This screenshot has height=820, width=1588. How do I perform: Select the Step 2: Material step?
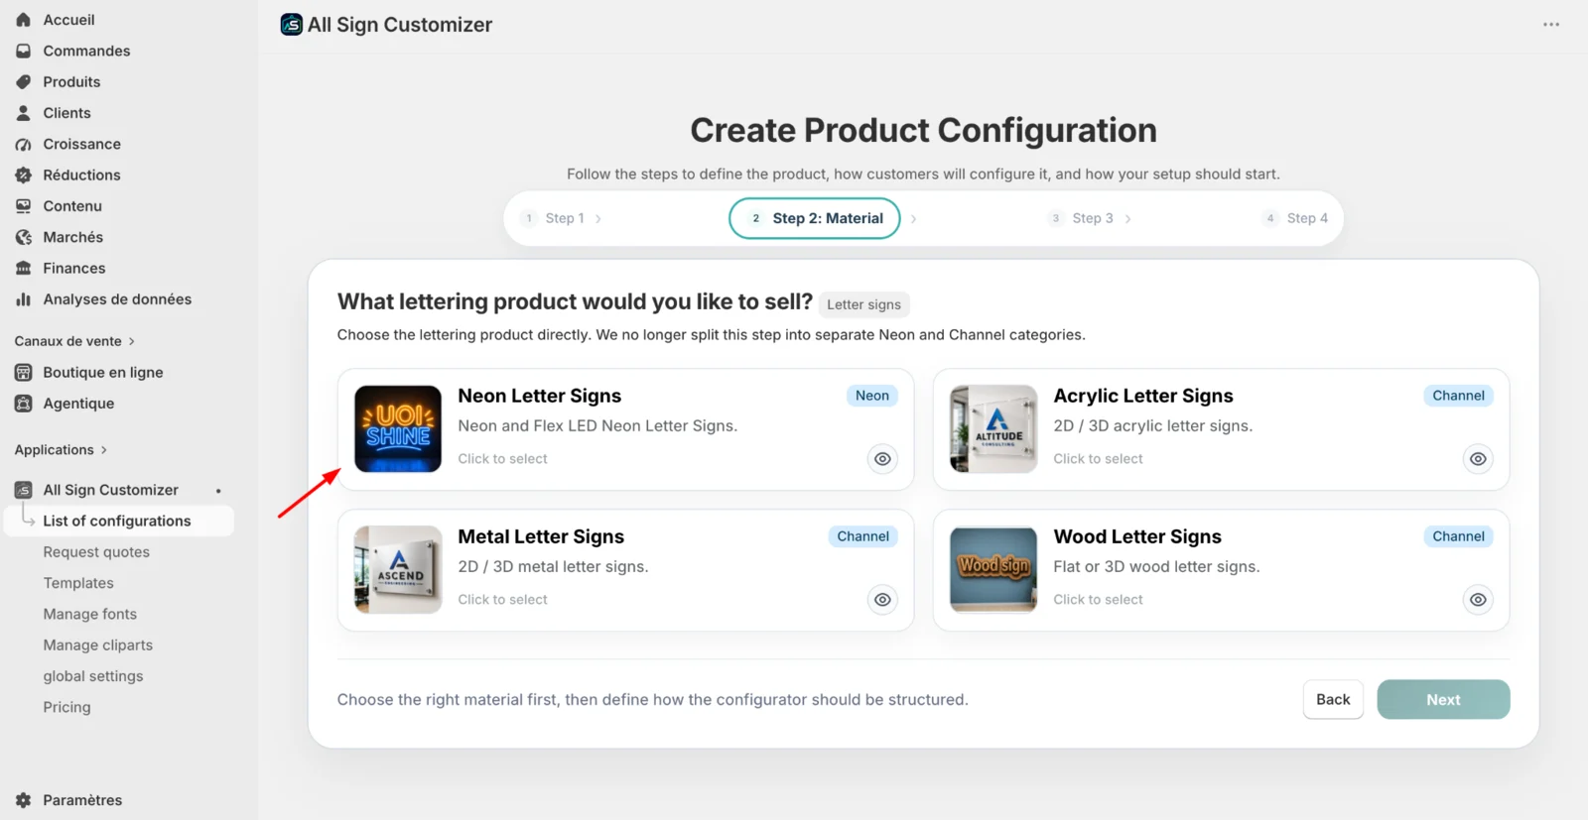815,218
